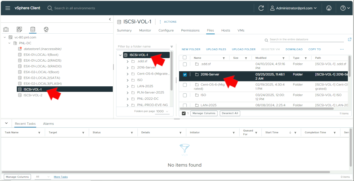Screen dimensions: 354x181
Task: Switch to the Permissions tab
Action: point(190,30)
